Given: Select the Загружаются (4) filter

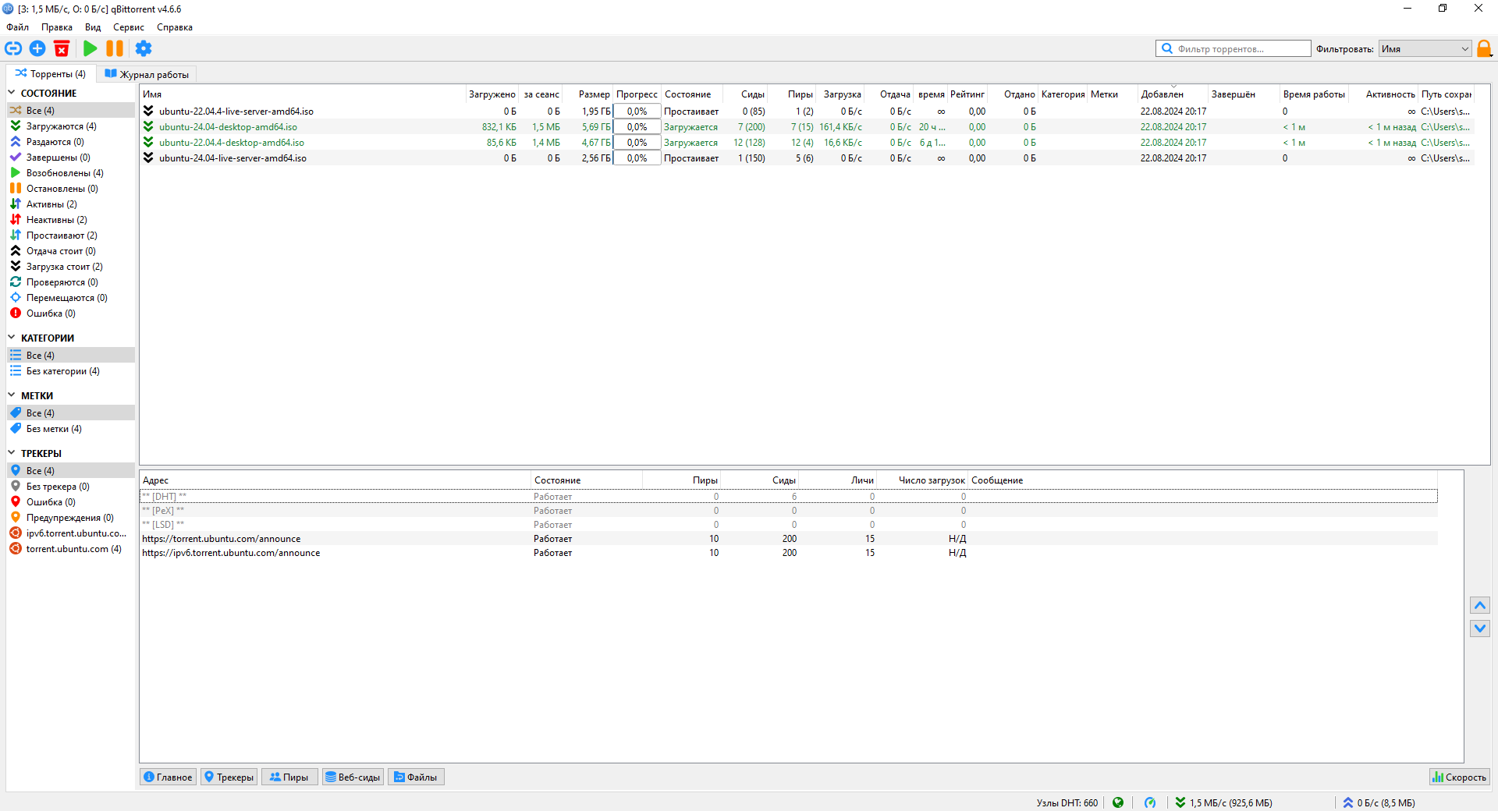Looking at the screenshot, I should [61, 126].
